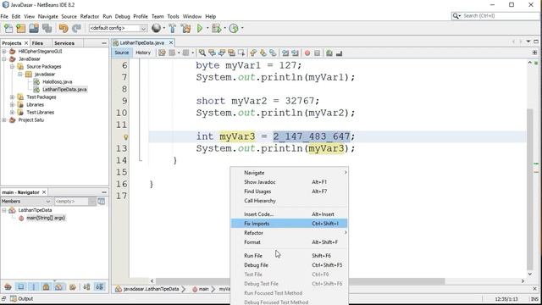This screenshot has width=542, height=305.
Task: Choose Format in context menu
Action: (290, 242)
